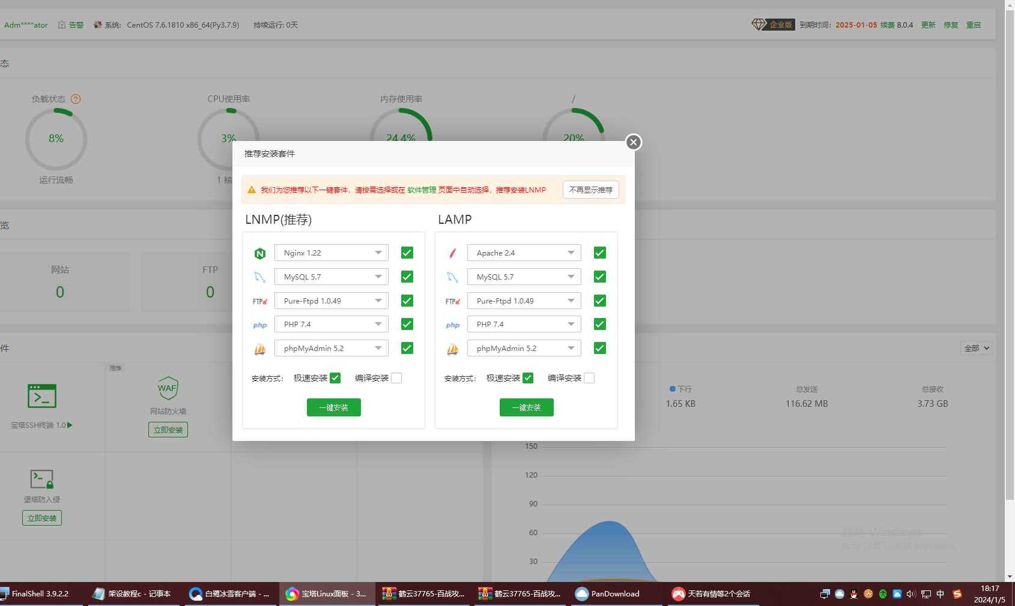Open PanDownload from the taskbar
This screenshot has width=1015, height=606.
pos(615,594)
